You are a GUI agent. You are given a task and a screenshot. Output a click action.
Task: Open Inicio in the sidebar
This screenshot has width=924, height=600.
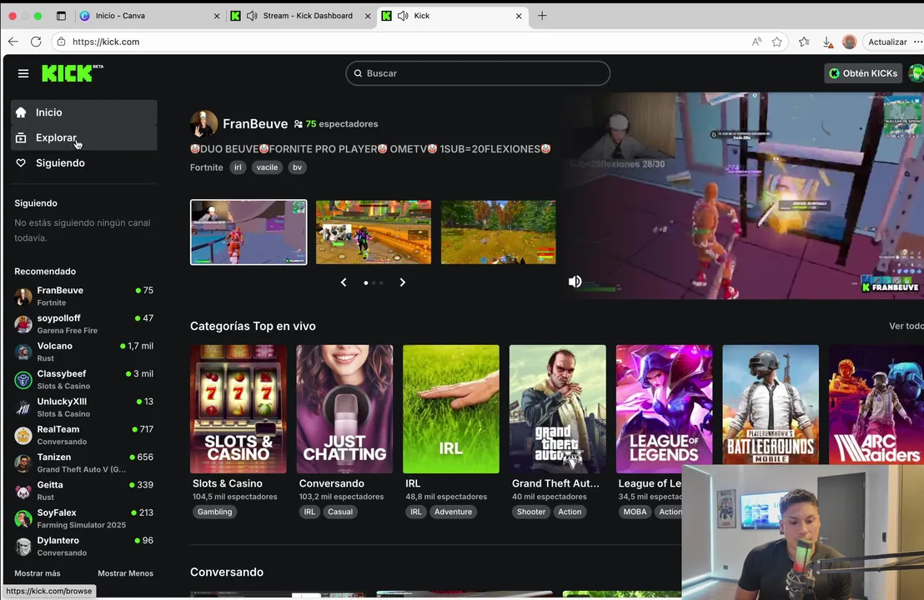(x=83, y=112)
